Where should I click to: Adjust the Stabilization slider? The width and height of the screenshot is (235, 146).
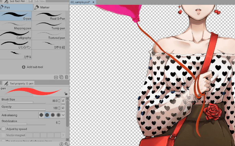pos(26,124)
